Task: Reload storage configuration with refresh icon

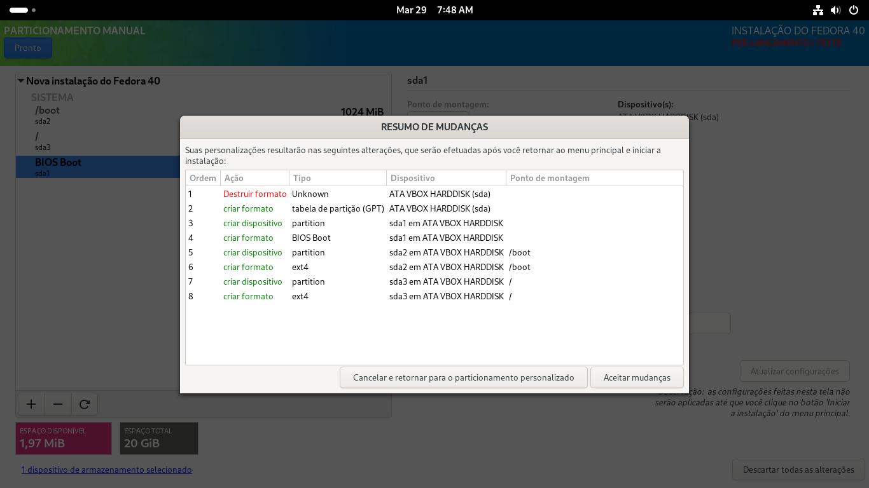Action: [x=85, y=404]
